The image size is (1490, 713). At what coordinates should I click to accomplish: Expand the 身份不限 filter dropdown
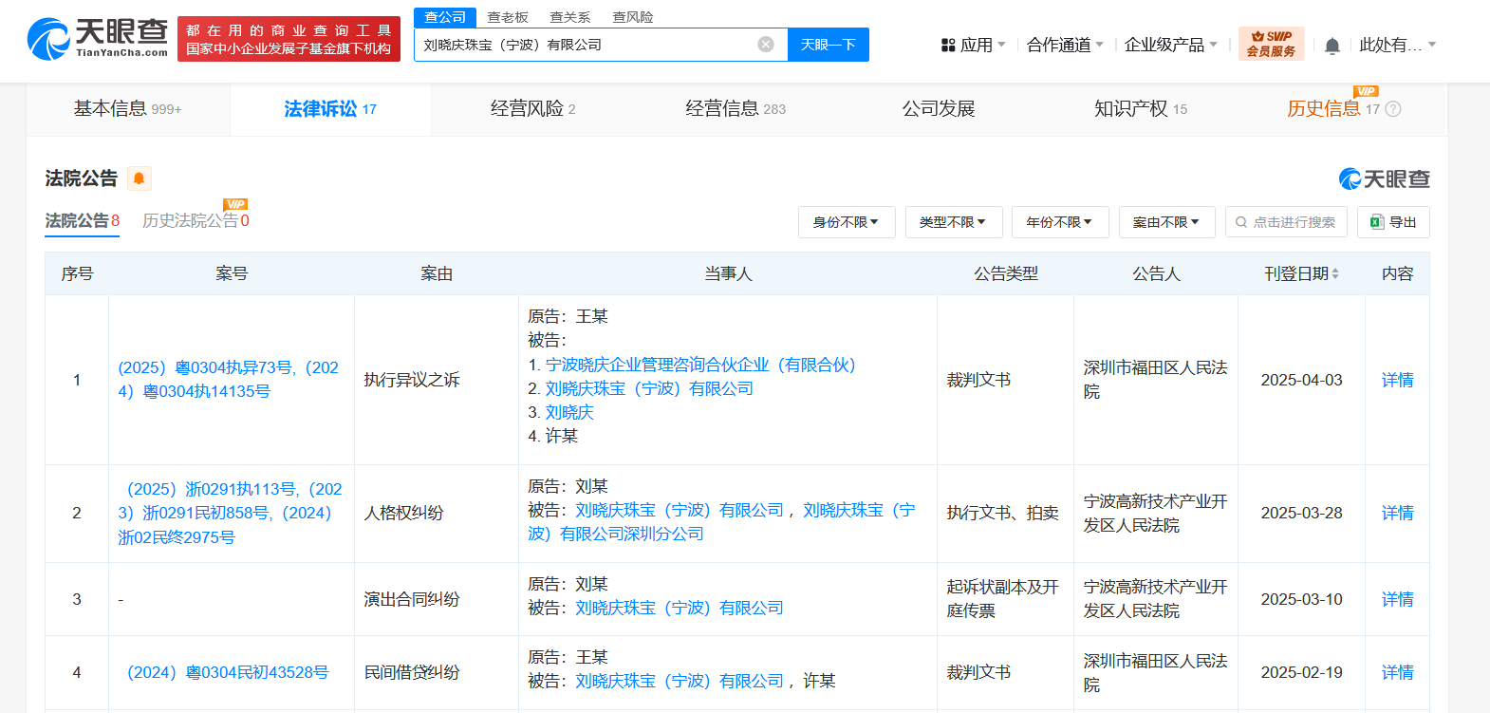(846, 222)
